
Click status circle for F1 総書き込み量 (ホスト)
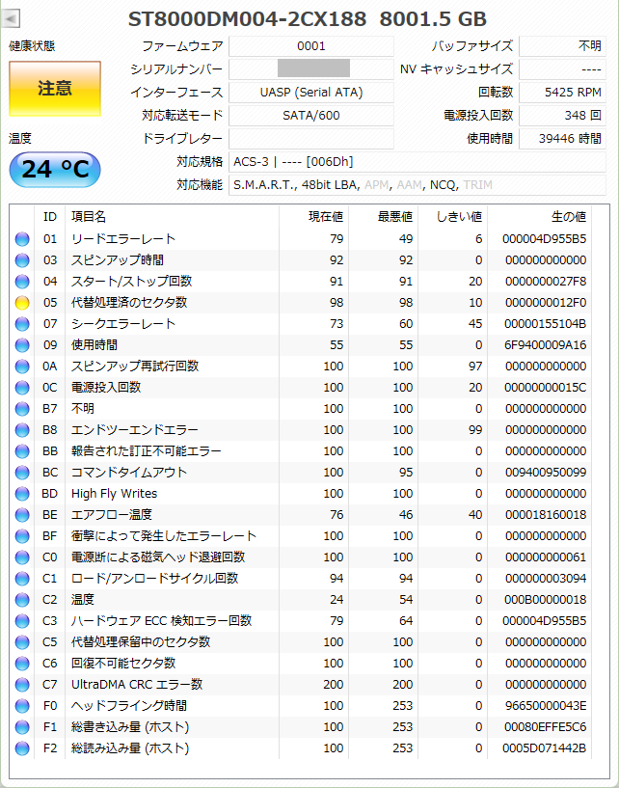22,727
